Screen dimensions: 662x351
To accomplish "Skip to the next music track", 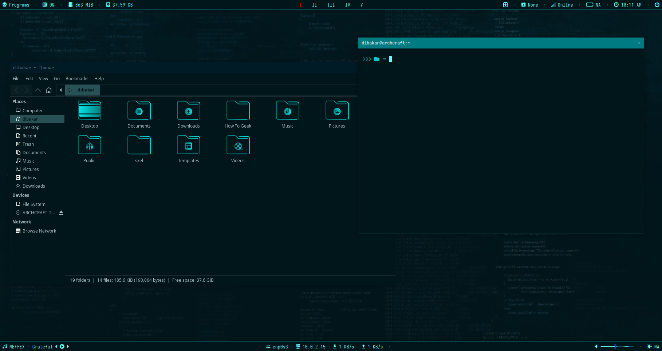I will pos(68,347).
